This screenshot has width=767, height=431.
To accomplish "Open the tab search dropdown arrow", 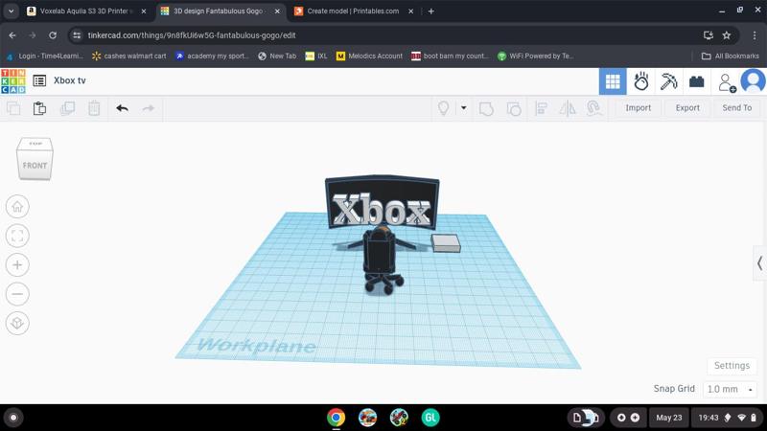I will pyautogui.click(x=11, y=11).
